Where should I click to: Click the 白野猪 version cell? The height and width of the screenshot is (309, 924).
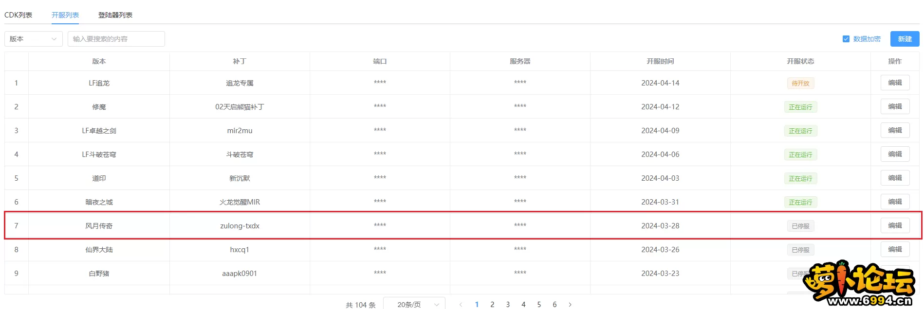99,274
